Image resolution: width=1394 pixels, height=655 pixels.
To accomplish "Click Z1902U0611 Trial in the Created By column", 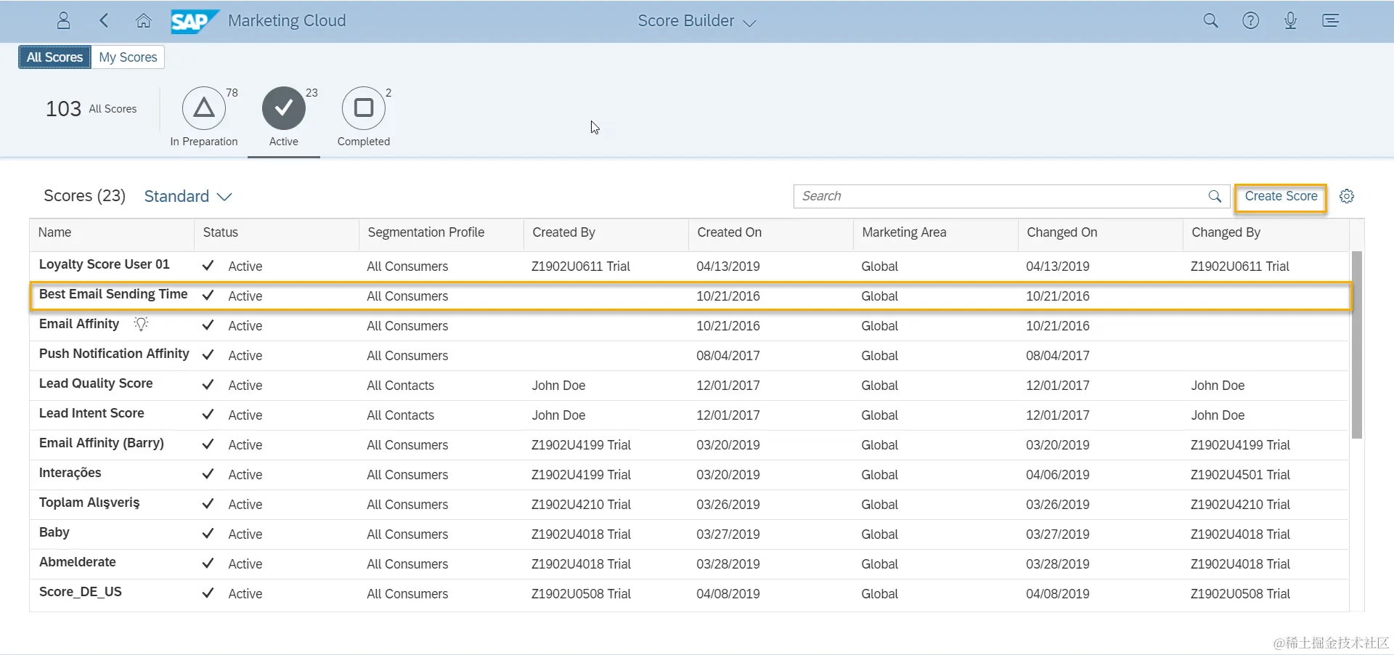I will 580,267.
